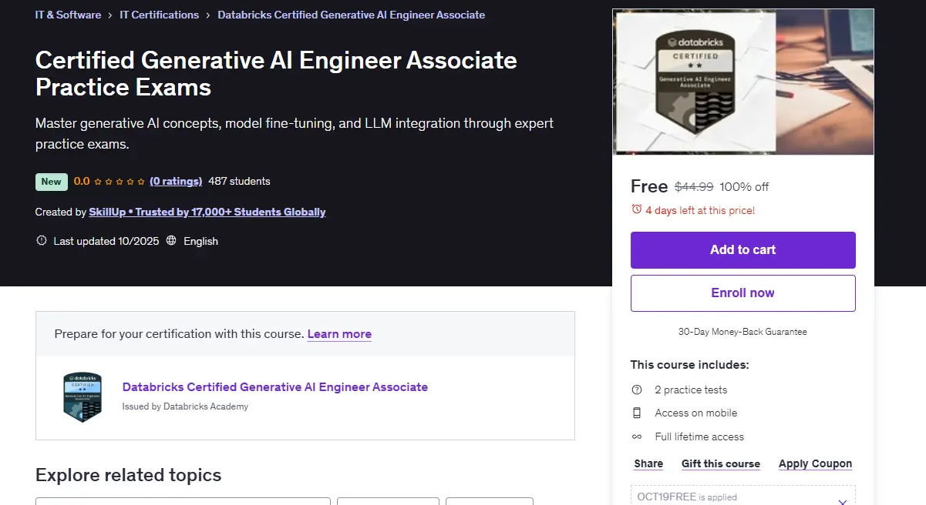Open IT Certifications breadcrumb link
926x505 pixels.
(160, 15)
